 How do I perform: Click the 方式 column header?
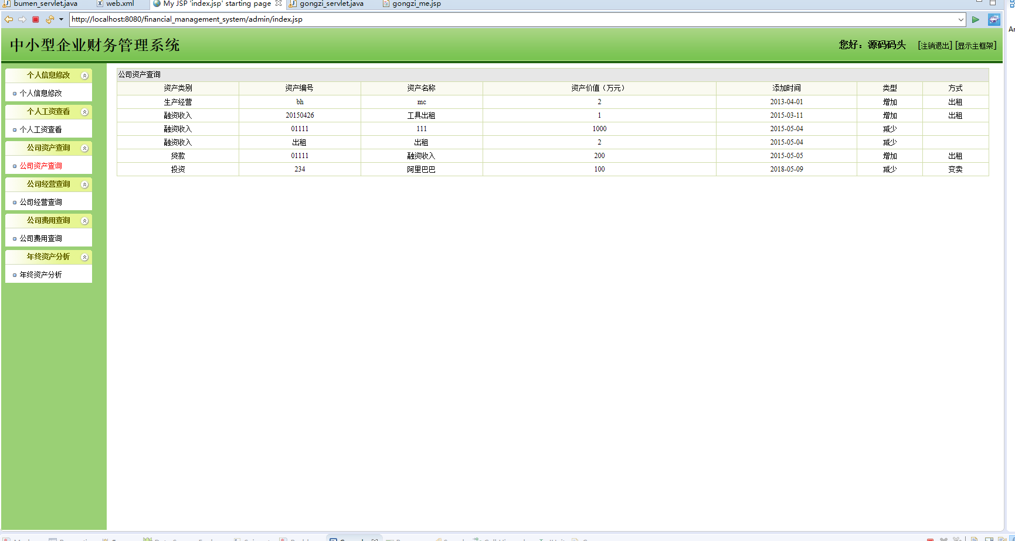[x=955, y=88]
